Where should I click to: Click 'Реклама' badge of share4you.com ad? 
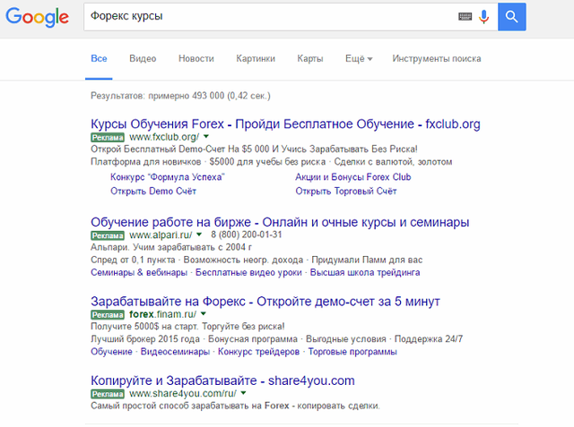tap(108, 394)
